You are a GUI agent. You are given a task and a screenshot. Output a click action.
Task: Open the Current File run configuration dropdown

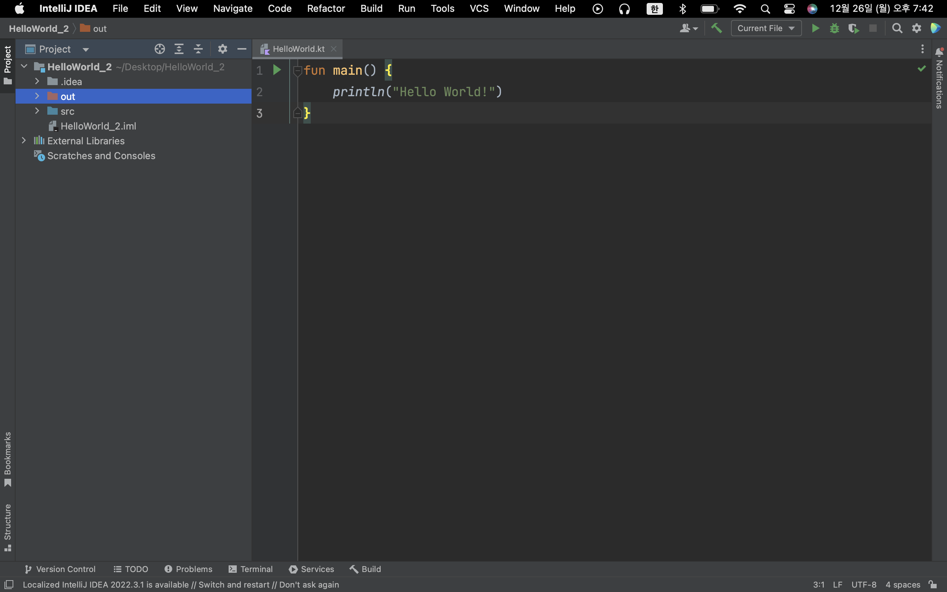click(765, 28)
